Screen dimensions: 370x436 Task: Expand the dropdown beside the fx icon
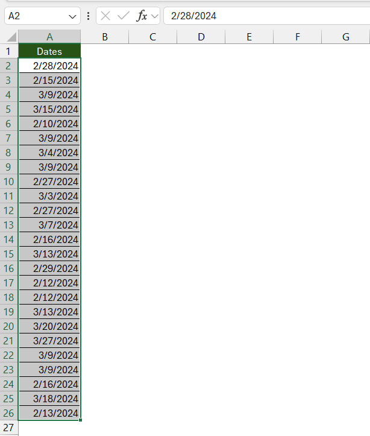click(x=155, y=16)
